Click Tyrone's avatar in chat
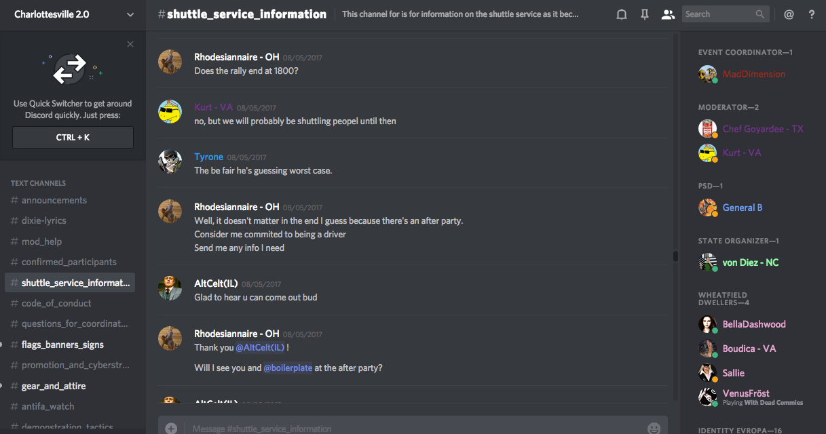The height and width of the screenshot is (434, 826). pyautogui.click(x=170, y=161)
